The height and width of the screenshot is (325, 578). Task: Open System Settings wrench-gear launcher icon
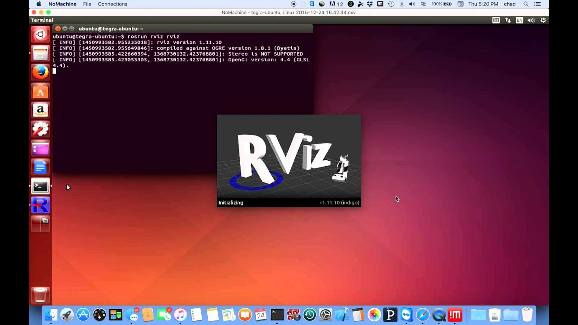coord(40,129)
